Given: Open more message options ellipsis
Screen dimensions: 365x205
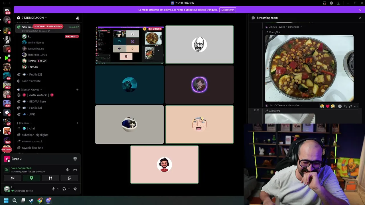Looking at the screenshot, I should pos(356,106).
